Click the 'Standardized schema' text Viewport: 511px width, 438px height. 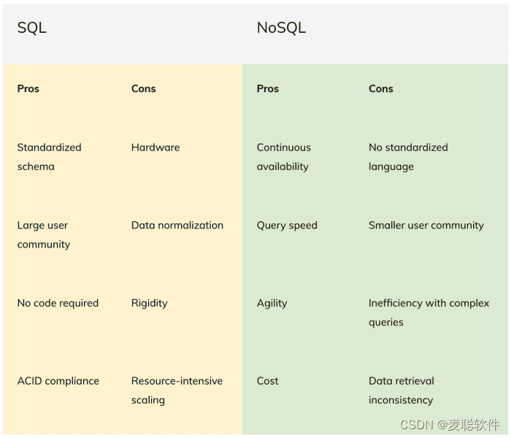coord(49,156)
